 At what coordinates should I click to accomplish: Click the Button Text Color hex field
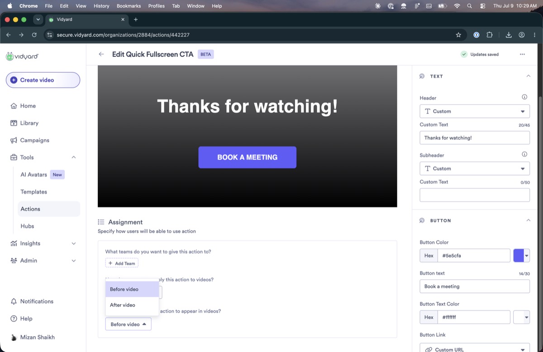[474, 317]
